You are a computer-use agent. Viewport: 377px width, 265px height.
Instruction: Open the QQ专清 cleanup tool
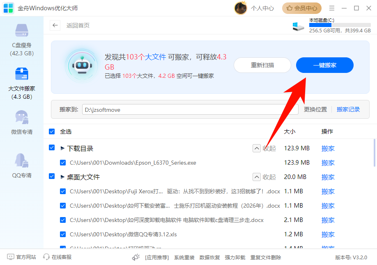point(21,164)
